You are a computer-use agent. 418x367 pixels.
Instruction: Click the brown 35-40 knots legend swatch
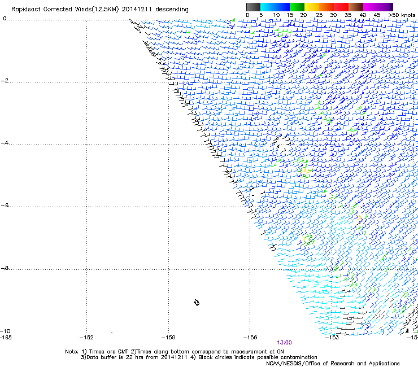pos(356,7)
